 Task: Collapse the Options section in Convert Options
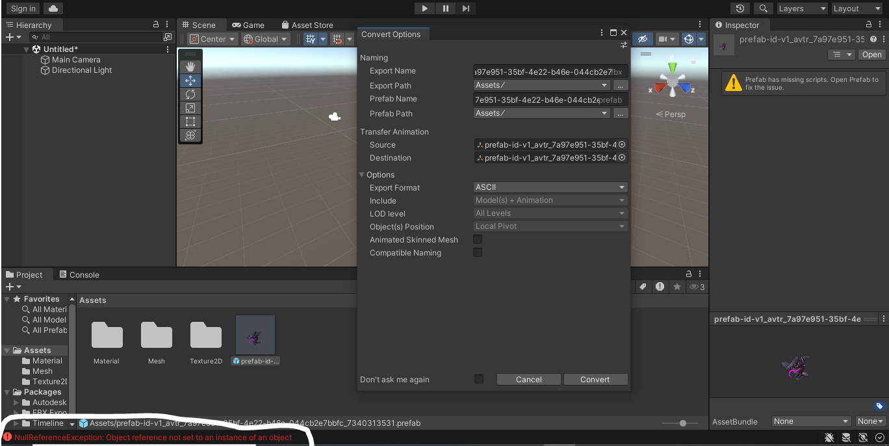(x=363, y=175)
